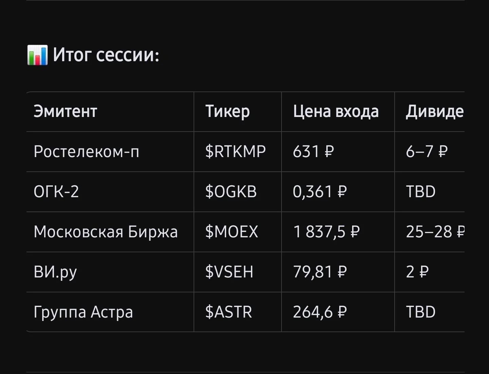This screenshot has height=374, width=489.
Task: Click the 264,6 ₽ entry price
Action: tap(320, 312)
